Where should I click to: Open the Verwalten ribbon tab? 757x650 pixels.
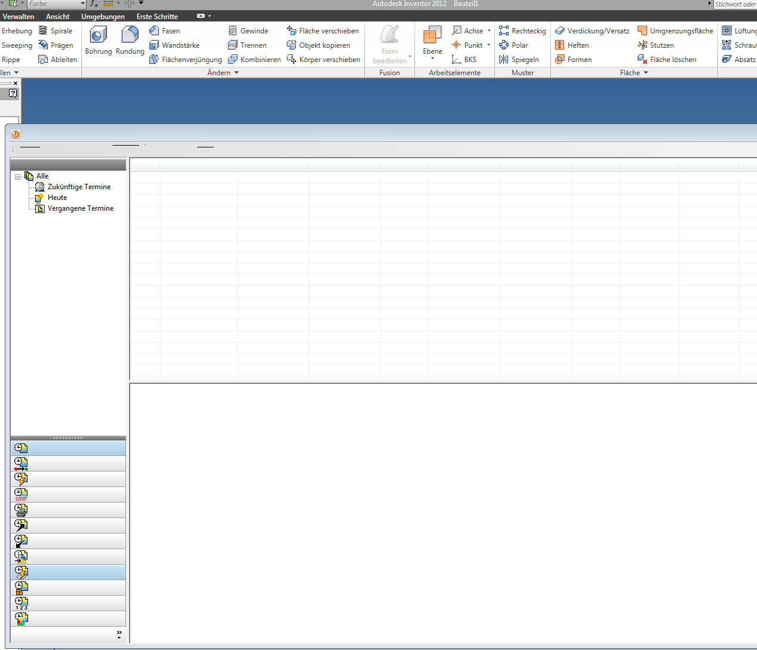[19, 16]
